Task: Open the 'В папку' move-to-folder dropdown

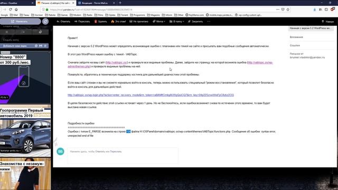Action: [176, 22]
